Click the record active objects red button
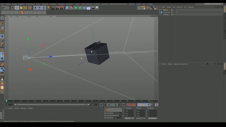The width and height of the screenshot is (226, 127). tap(128, 105)
